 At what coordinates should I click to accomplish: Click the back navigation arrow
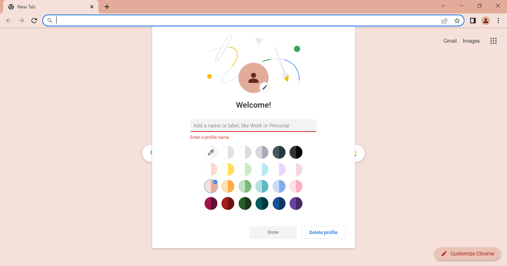click(x=9, y=20)
